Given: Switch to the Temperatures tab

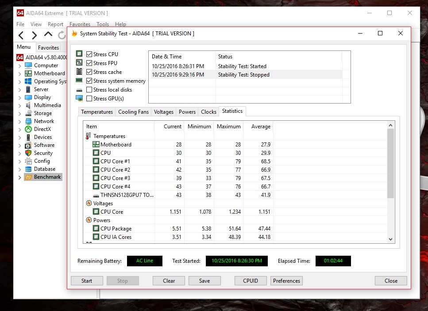Looking at the screenshot, I should [x=97, y=112].
